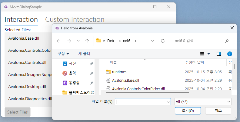Open 동영상 in navigation pane
This screenshot has width=240, height=122.
tap(71, 83)
